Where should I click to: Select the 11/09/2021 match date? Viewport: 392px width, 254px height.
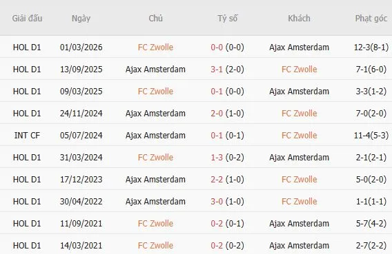click(81, 224)
